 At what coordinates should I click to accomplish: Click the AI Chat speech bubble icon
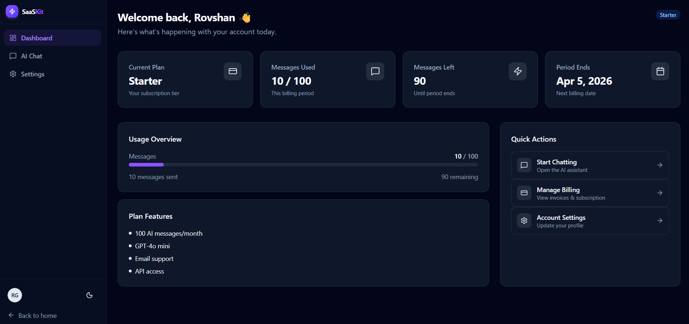(x=13, y=56)
